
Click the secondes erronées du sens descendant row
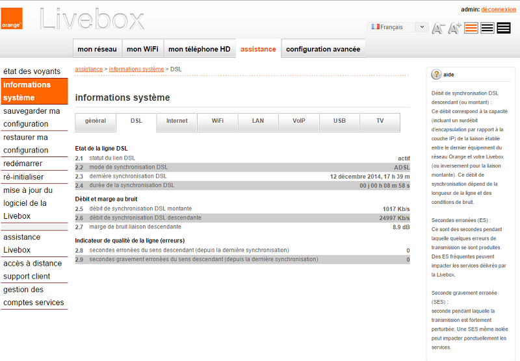point(242,251)
